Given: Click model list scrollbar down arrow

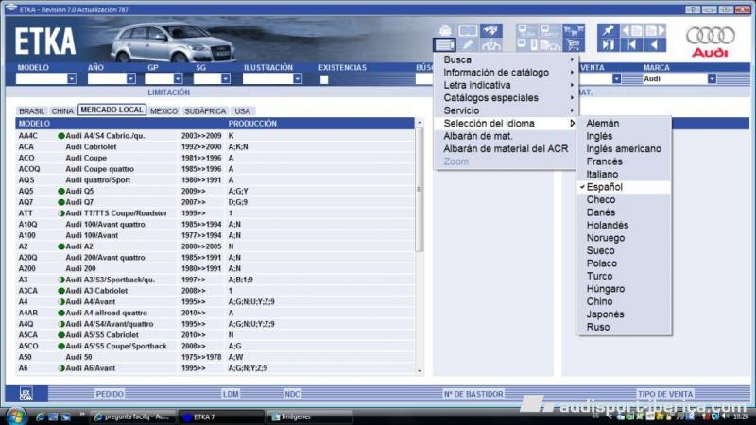Looking at the screenshot, I should (x=419, y=371).
